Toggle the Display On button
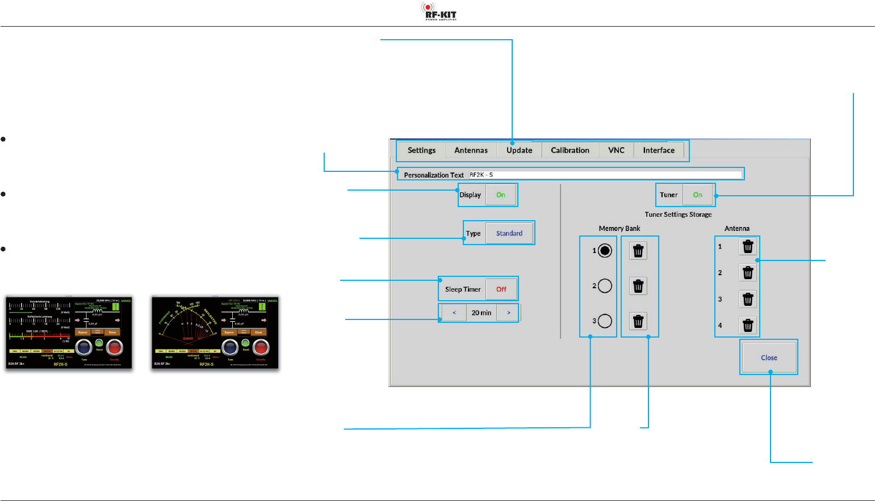Image resolution: width=875 pixels, height=501 pixels. pyautogui.click(x=501, y=195)
